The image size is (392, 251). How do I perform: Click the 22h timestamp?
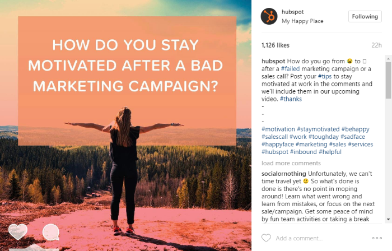(x=376, y=45)
